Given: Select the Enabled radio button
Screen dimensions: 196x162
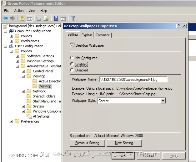Looking at the screenshot, I should pos(72,64).
